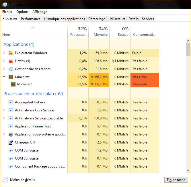This screenshot has height=187, width=191.
Task: Select the Component Package Support process name
Action: coord(40,166)
